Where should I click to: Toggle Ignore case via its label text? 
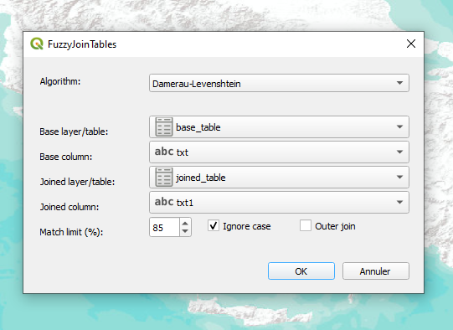point(247,226)
